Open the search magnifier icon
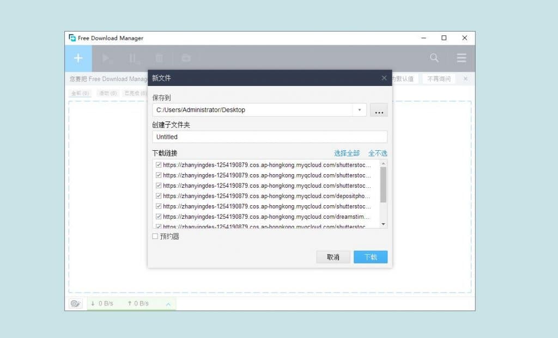558x338 pixels. tap(434, 58)
